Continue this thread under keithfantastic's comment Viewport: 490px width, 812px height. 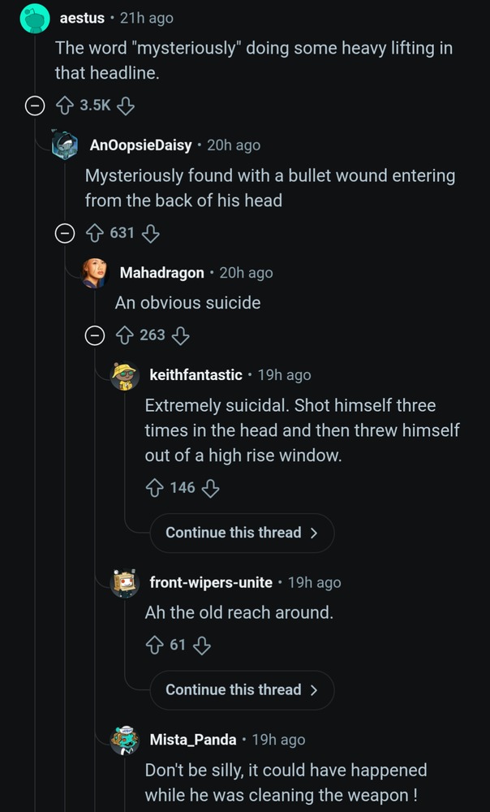(241, 533)
